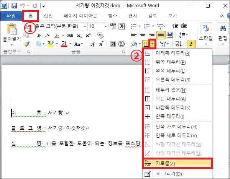The image size is (230, 179).
Task: Toggle strikethrough formatting
Action: 70,36
